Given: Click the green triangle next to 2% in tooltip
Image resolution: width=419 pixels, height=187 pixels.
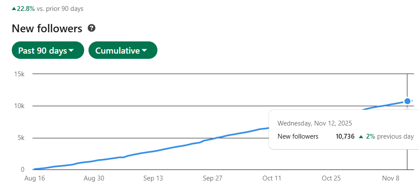Looking at the screenshot, I should tap(361, 137).
